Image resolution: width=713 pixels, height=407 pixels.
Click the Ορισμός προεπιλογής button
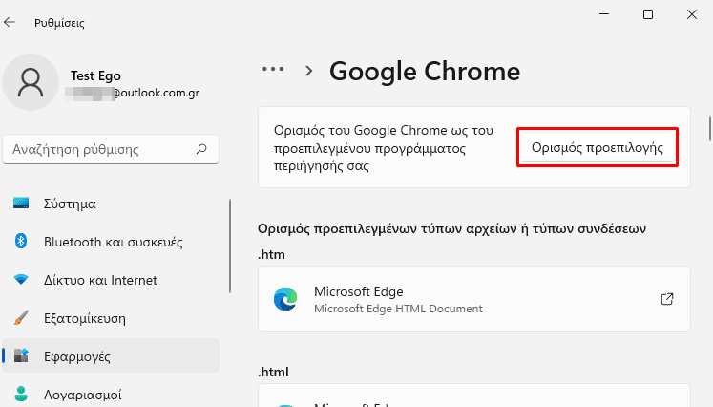pos(598,147)
